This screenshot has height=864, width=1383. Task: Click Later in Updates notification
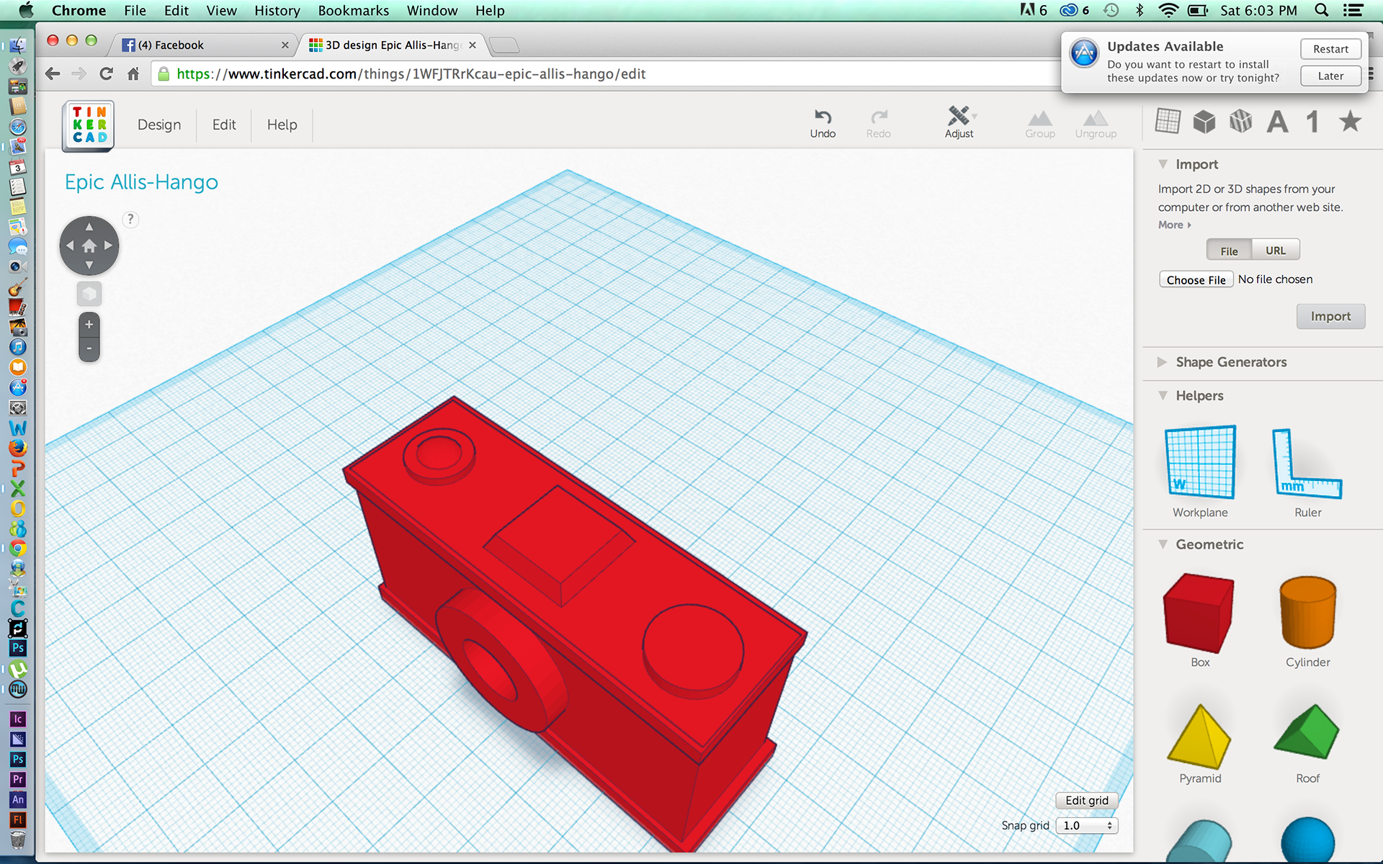[1330, 76]
